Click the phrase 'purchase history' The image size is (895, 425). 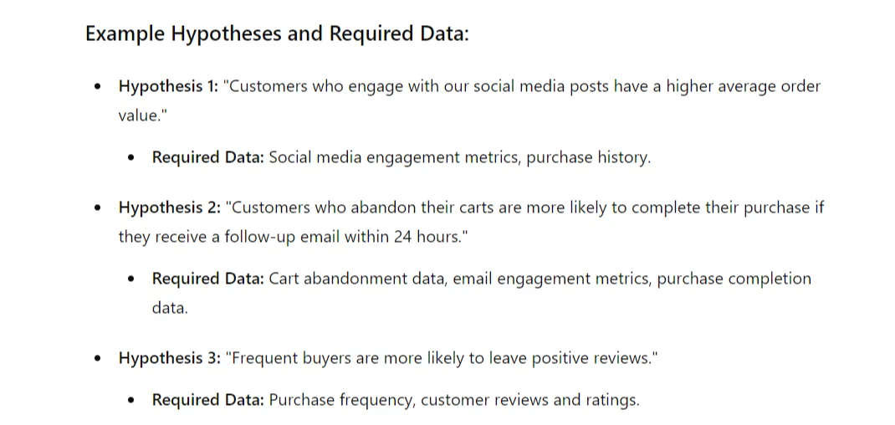(x=586, y=157)
